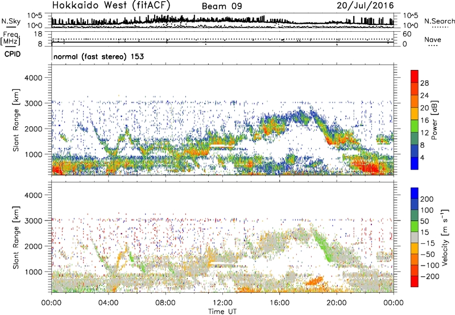Click the '10^0' label on the right
Image resolution: width=455 pixels, height=315 pixels.
410,26
